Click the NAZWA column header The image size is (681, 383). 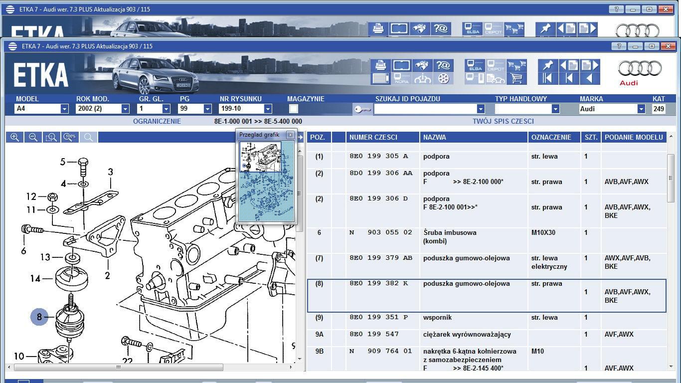pos(474,137)
